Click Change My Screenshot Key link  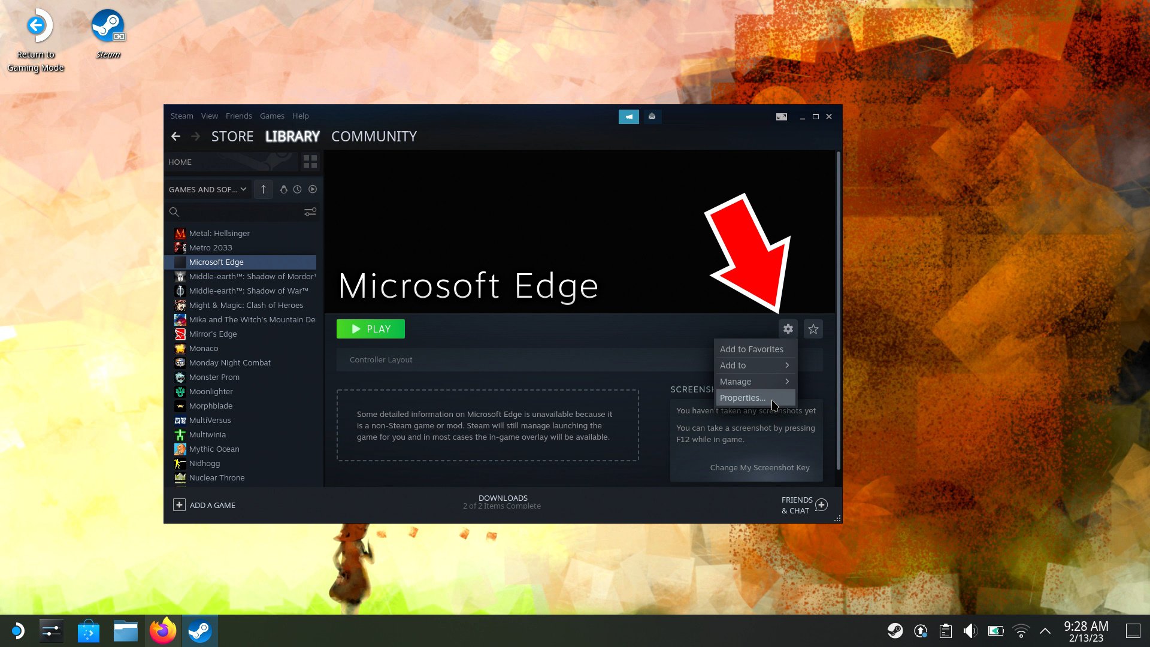click(760, 467)
